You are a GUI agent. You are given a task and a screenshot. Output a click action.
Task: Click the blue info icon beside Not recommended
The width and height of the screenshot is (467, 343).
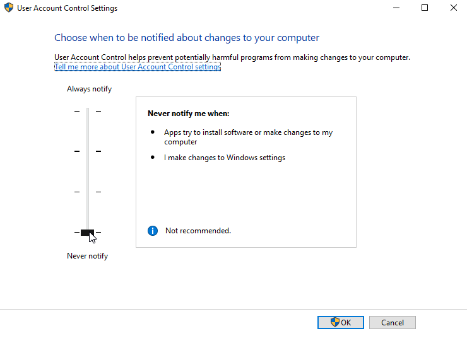coord(153,231)
